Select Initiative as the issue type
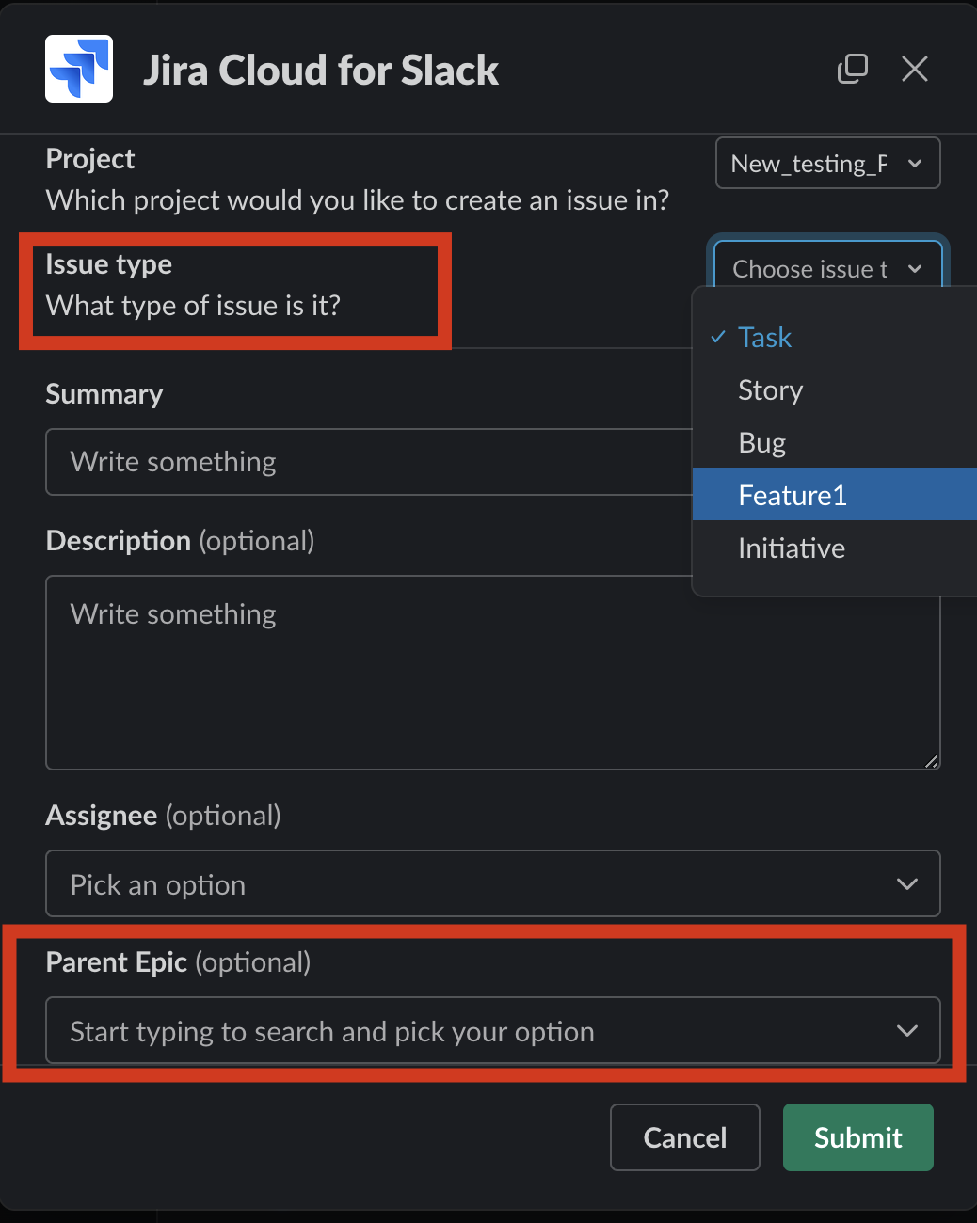Image resolution: width=977 pixels, height=1223 pixels. (x=791, y=548)
